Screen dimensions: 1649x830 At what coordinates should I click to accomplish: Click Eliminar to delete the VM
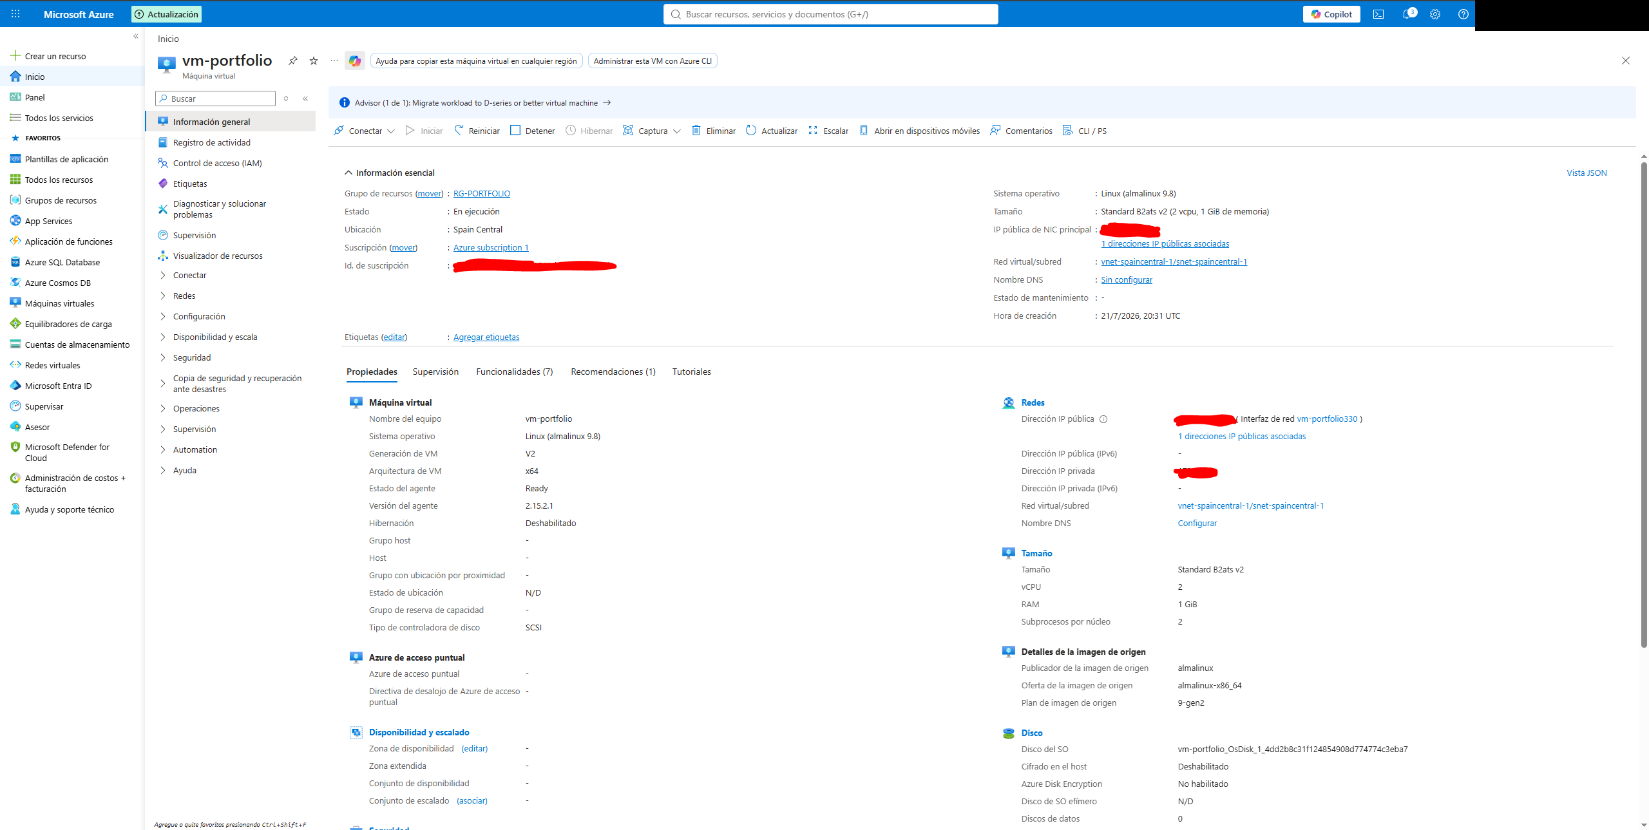tap(714, 131)
